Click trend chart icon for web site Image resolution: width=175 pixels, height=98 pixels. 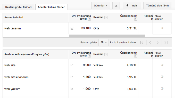tap(72, 65)
